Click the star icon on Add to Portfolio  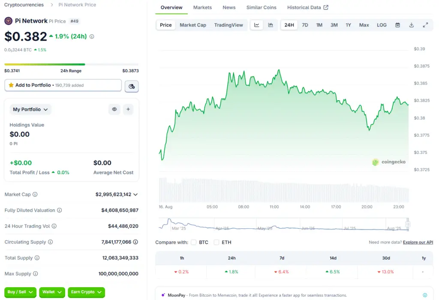(11, 85)
